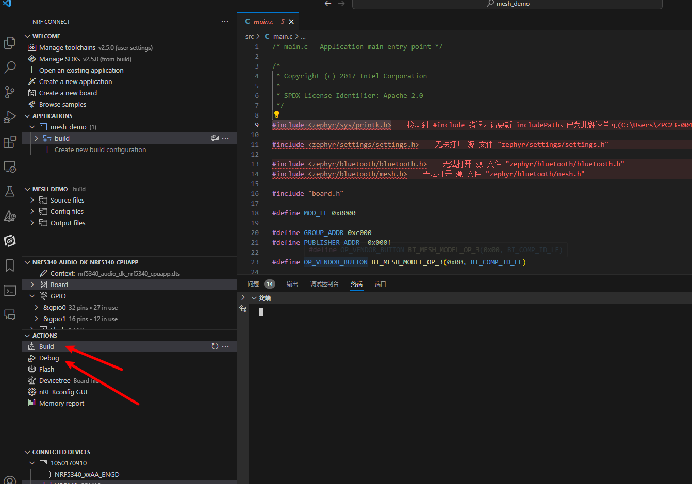Expand the Board devicetree node

click(32, 285)
